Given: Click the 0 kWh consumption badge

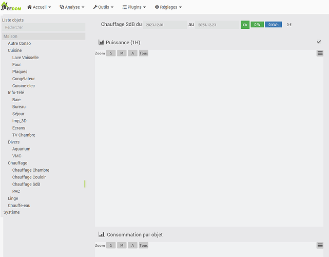Looking at the screenshot, I should (274, 25).
